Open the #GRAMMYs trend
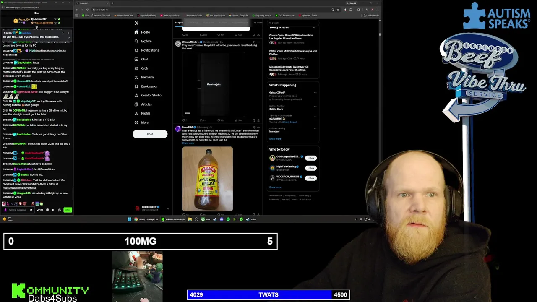Viewport: 537px width, 302px height. point(293,120)
